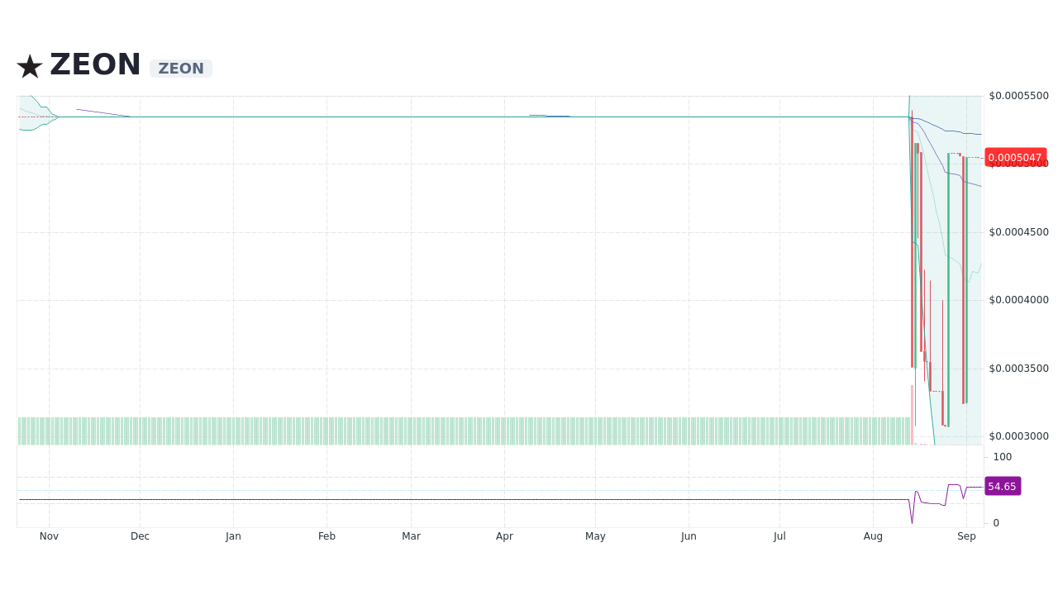Toggle the star icon next to ZEON

coord(29,65)
